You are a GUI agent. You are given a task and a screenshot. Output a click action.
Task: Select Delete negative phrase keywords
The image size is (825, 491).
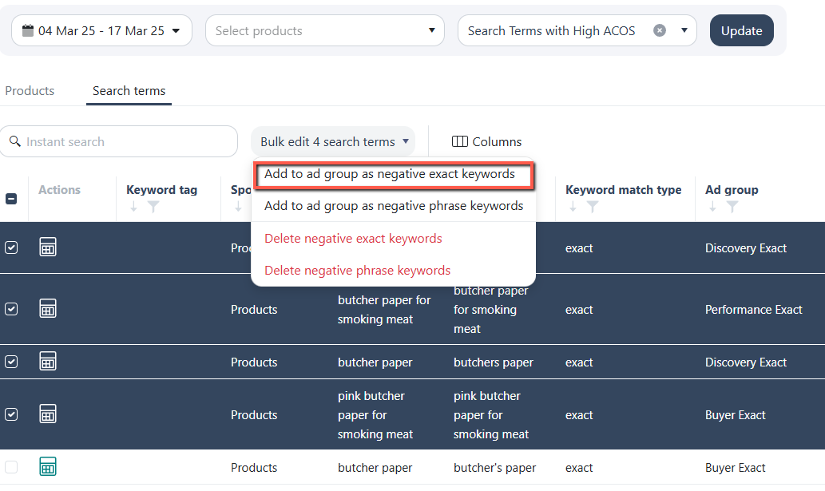357,270
